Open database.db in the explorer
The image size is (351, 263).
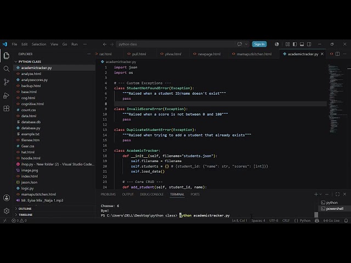coord(31,122)
